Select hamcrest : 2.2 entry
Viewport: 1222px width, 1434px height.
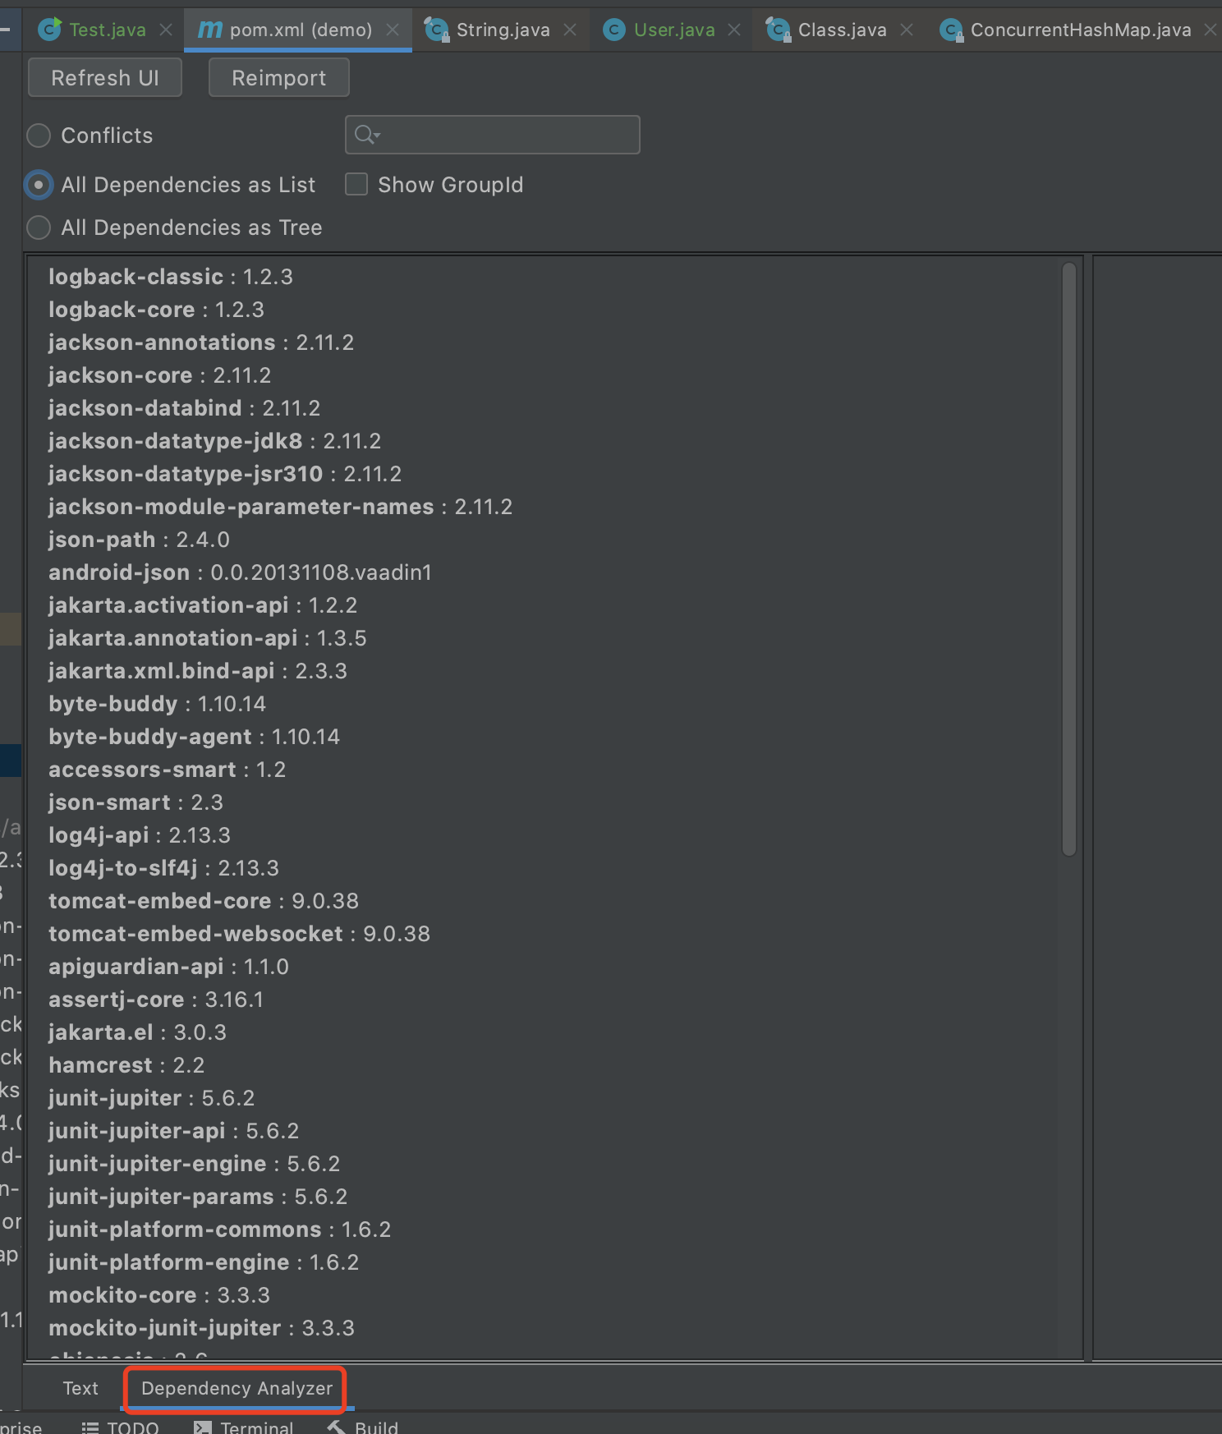126,1065
